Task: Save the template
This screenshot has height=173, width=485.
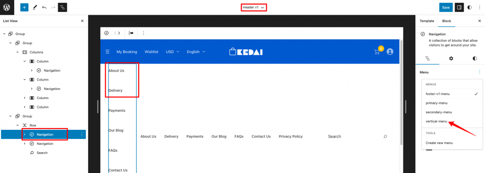Action: [x=446, y=8]
